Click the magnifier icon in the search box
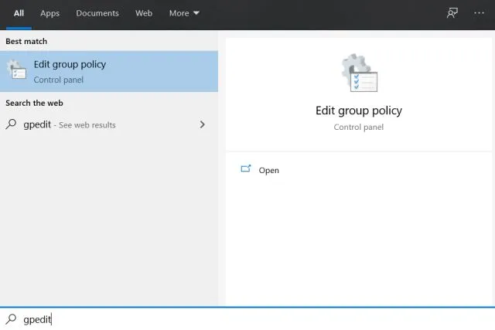This screenshot has height=330, width=495. click(11, 319)
